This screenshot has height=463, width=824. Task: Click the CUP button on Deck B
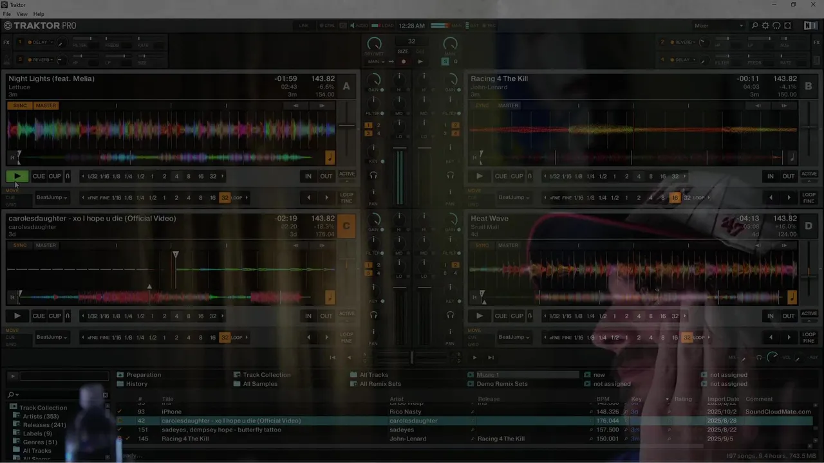[x=517, y=176]
